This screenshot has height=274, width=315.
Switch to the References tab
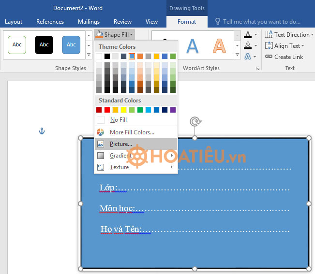[50, 22]
